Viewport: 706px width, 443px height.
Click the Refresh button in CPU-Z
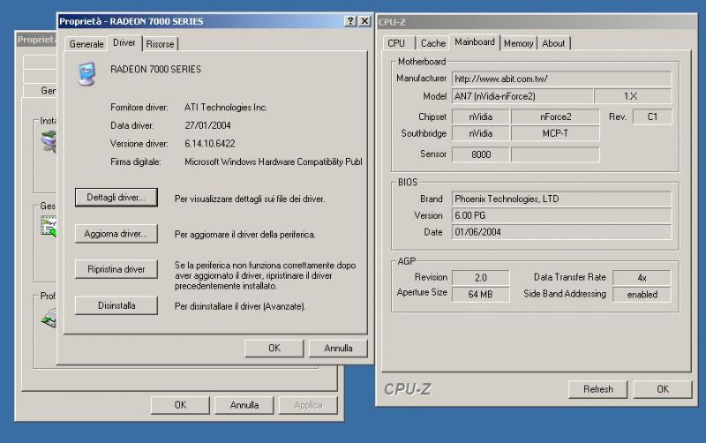click(x=598, y=389)
